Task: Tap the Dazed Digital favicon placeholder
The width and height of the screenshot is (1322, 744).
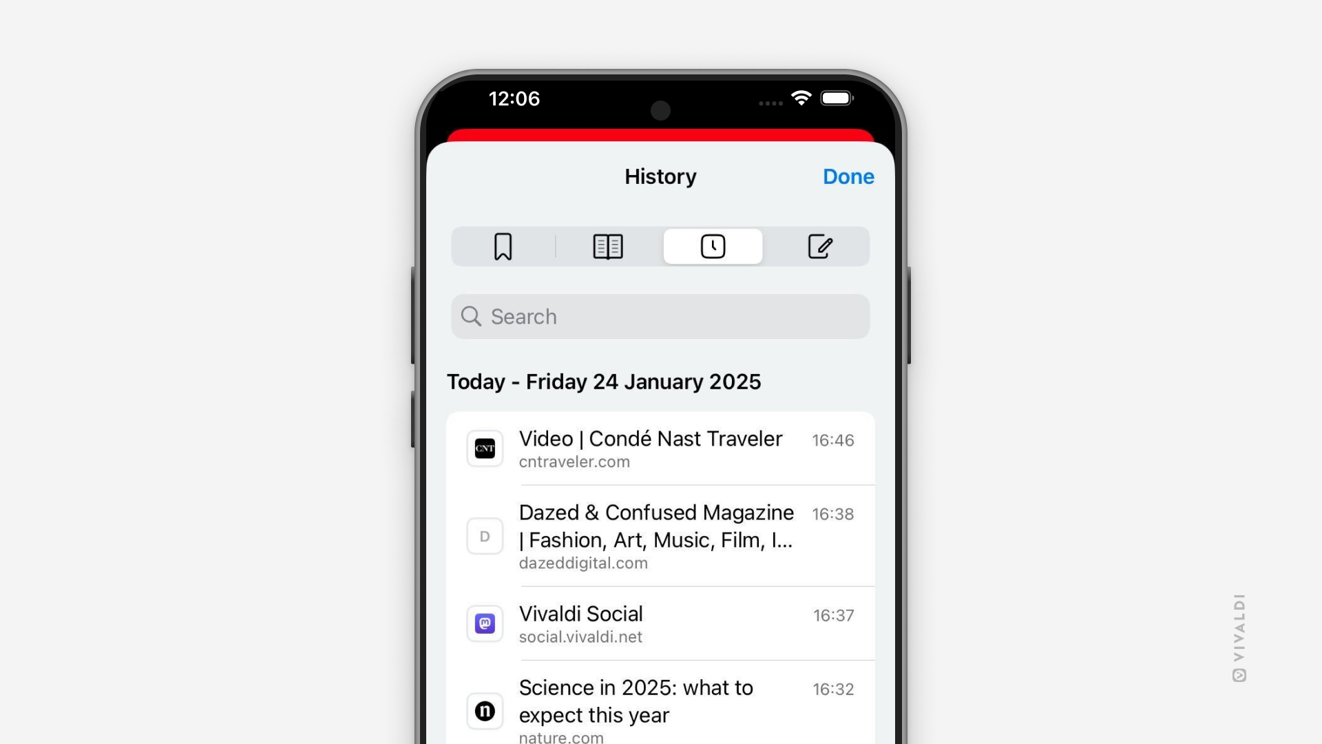Action: pyautogui.click(x=485, y=535)
